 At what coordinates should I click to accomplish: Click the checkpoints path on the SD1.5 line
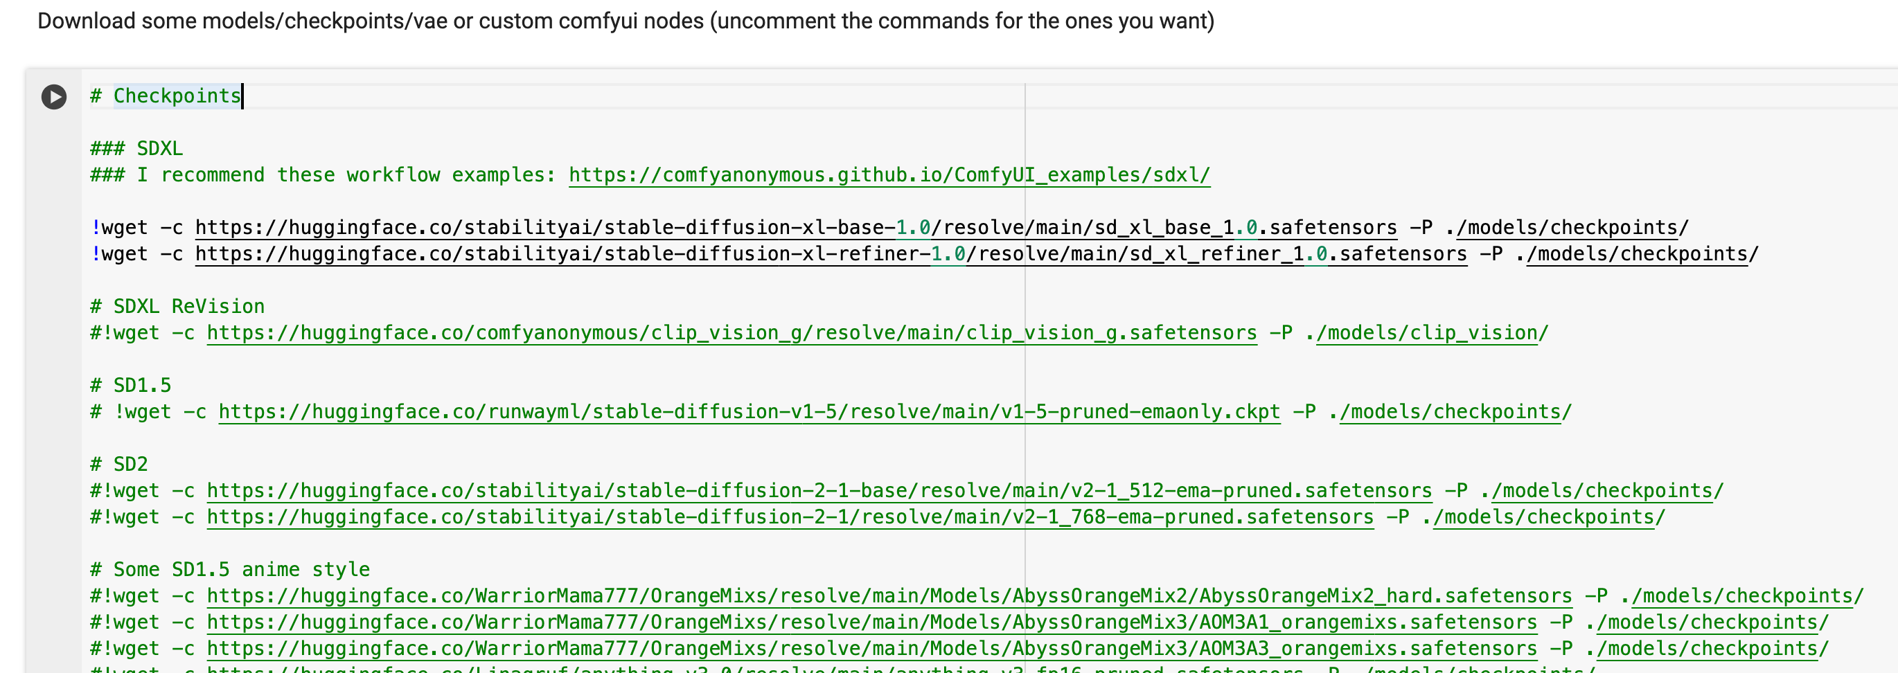(1448, 411)
